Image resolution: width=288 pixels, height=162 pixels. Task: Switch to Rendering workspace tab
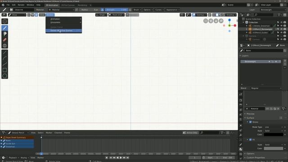click(x=82, y=5)
